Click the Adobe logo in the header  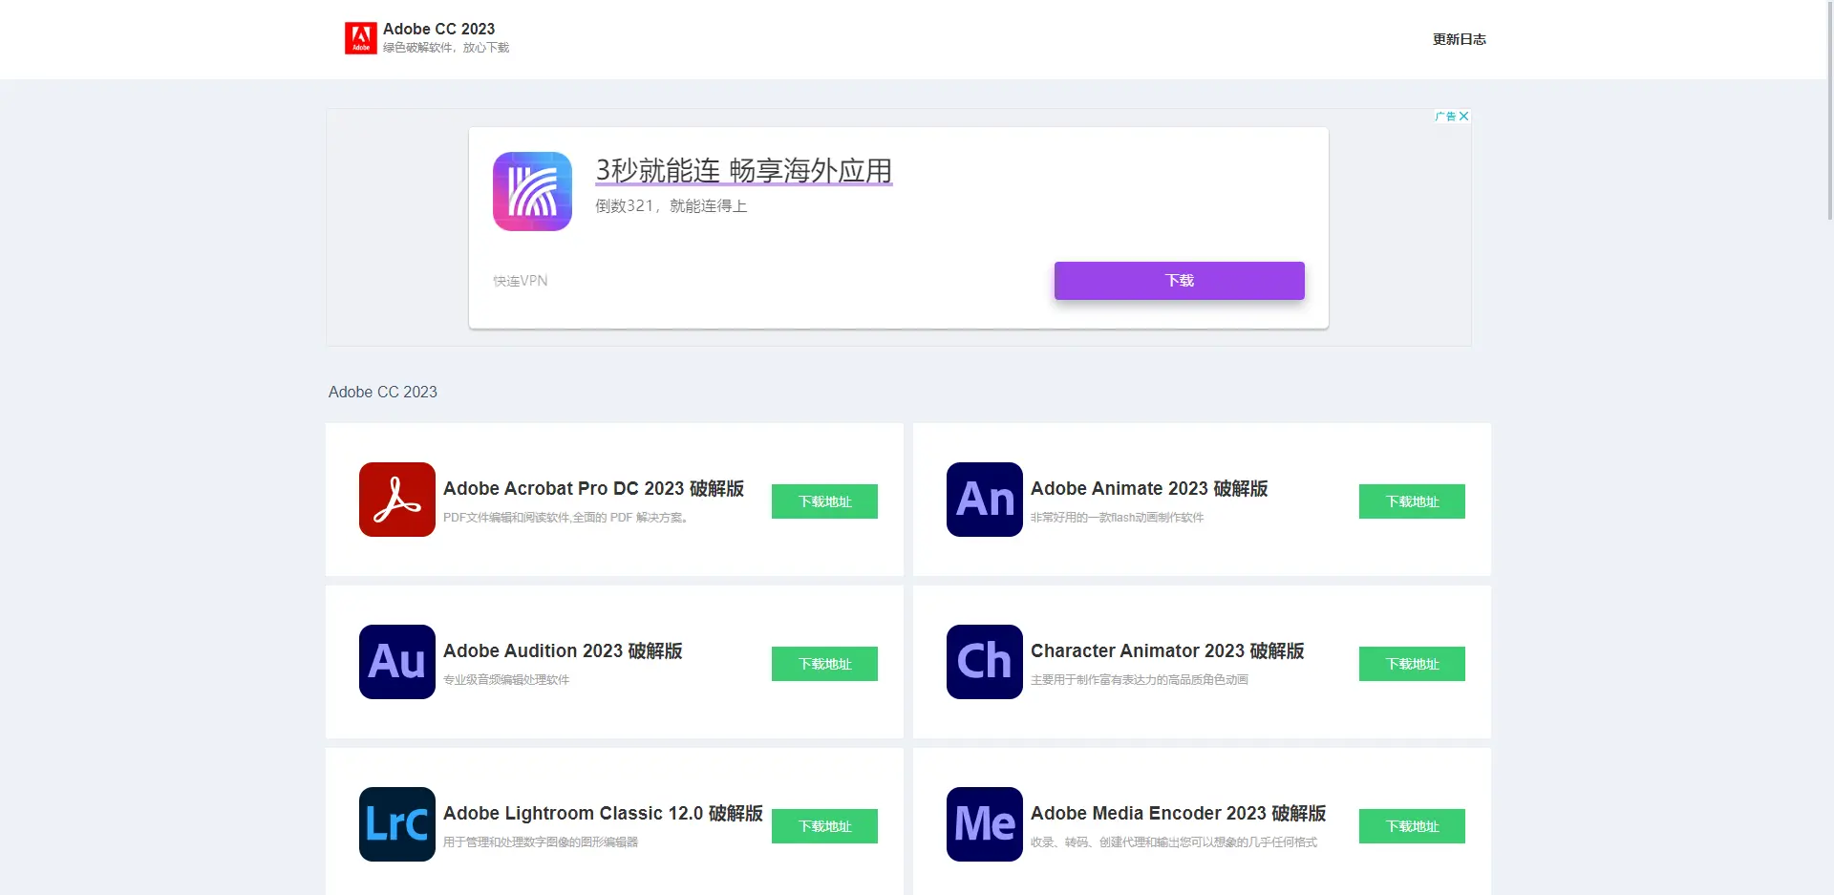(360, 38)
